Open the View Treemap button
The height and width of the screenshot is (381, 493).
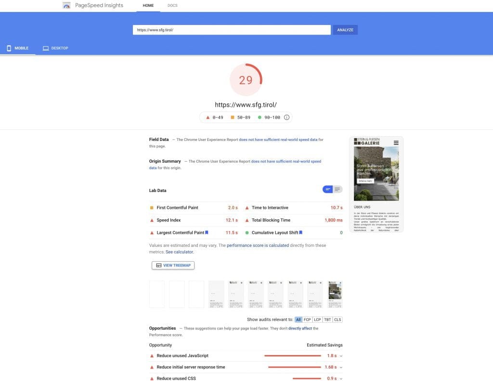(173, 265)
